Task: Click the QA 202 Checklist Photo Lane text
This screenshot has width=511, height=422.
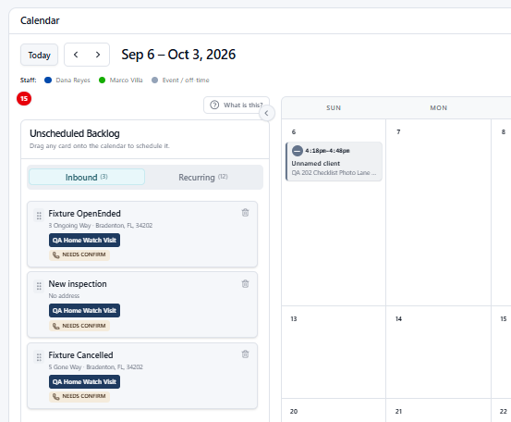Action: pyautogui.click(x=334, y=173)
